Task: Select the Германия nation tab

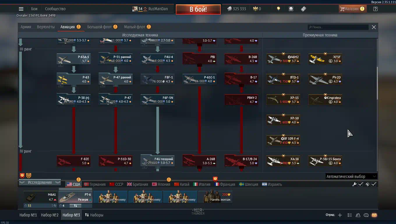Action: point(95,184)
